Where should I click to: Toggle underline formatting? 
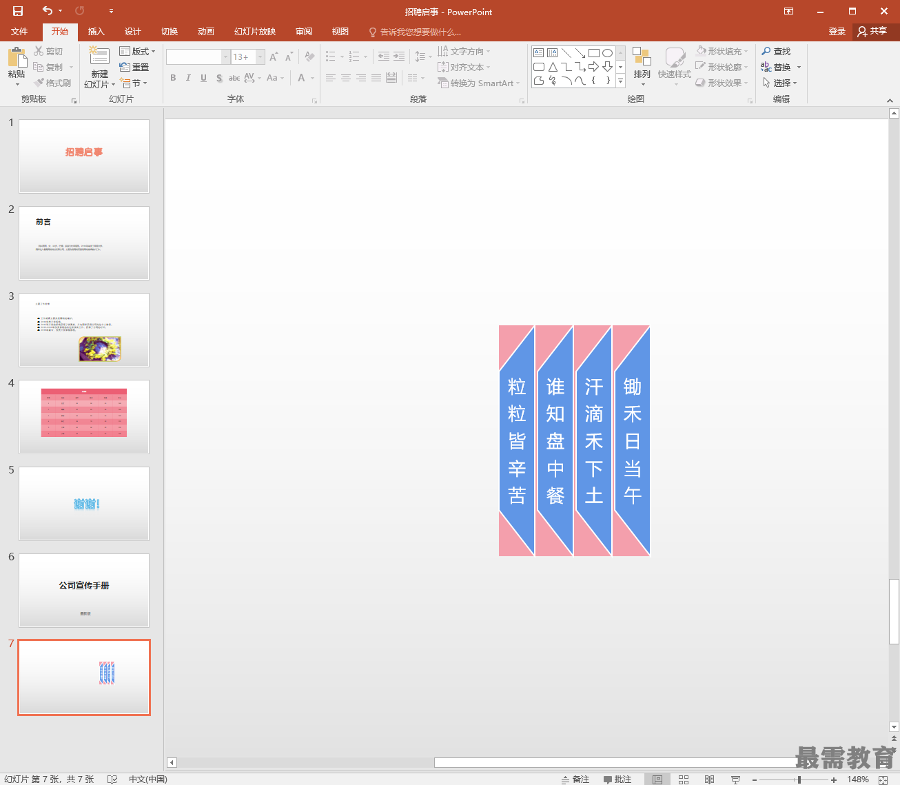[x=203, y=78]
